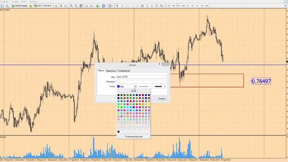Select the trendline drawing tool
288x162 pixels.
tap(137, 6)
